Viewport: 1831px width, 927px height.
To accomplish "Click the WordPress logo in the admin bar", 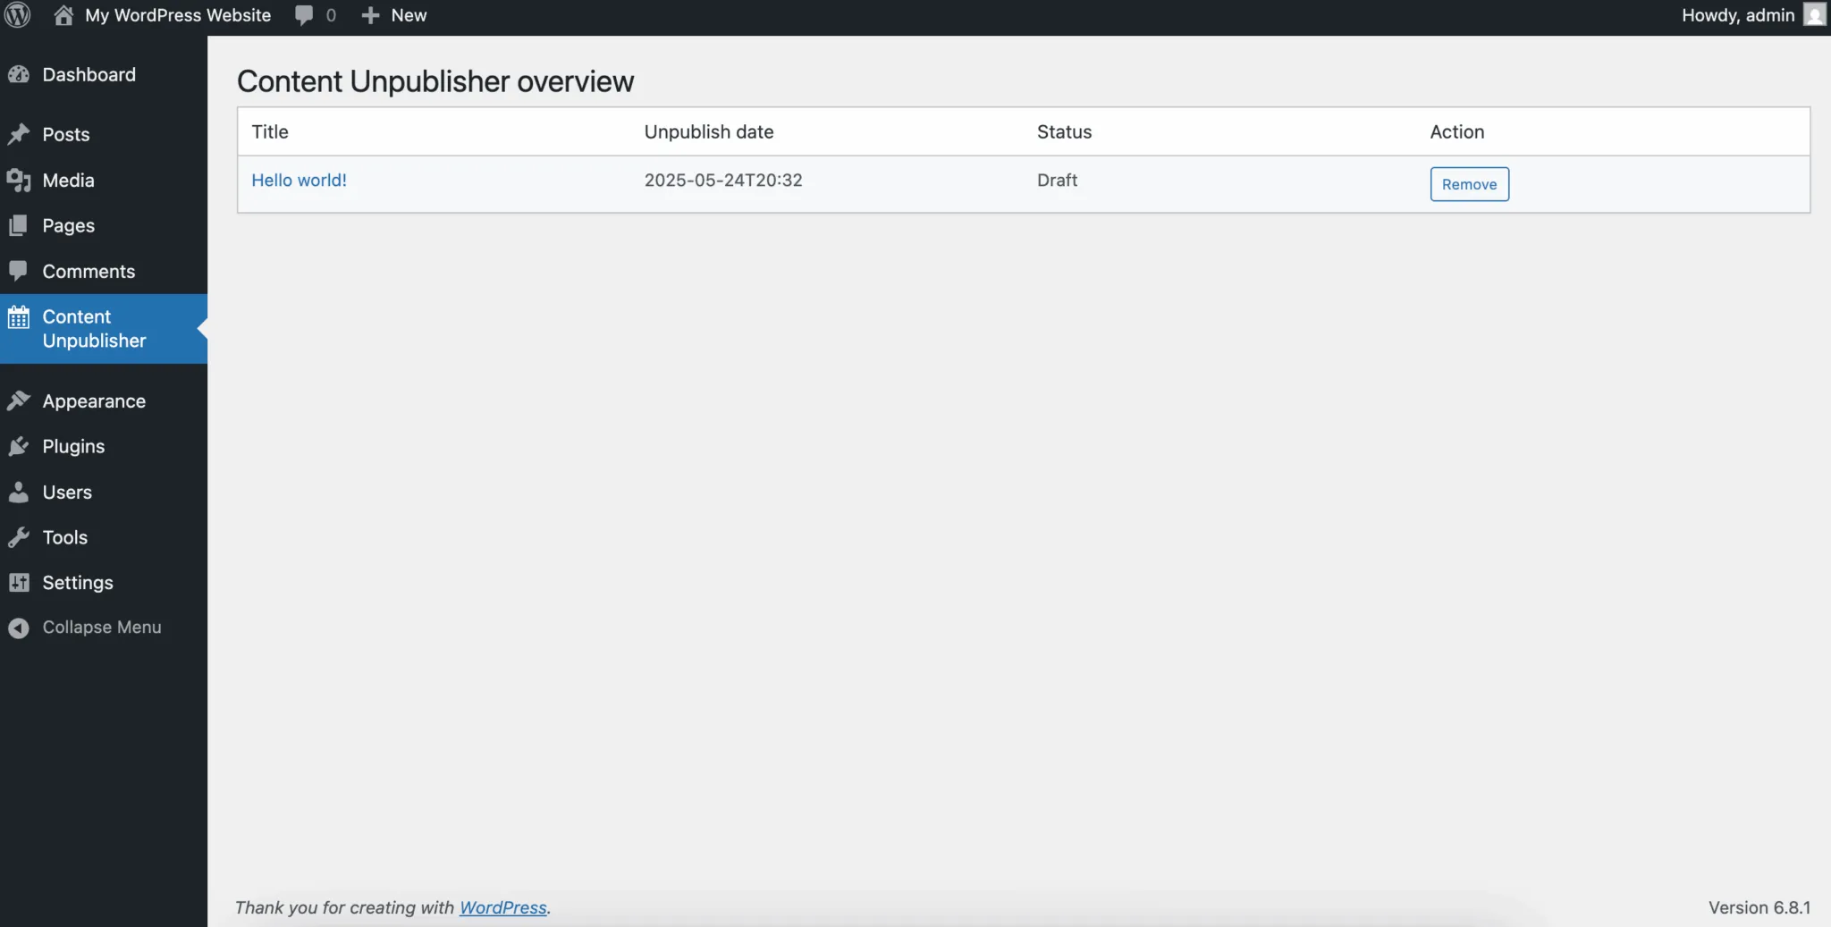I will (17, 14).
